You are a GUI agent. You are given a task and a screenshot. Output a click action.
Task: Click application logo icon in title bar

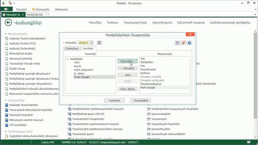point(4,3)
